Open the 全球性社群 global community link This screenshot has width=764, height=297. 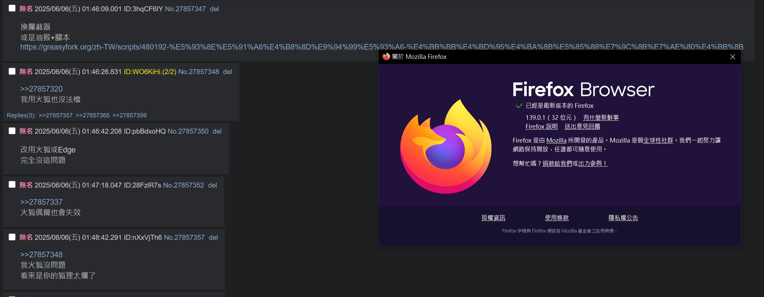click(x=658, y=140)
